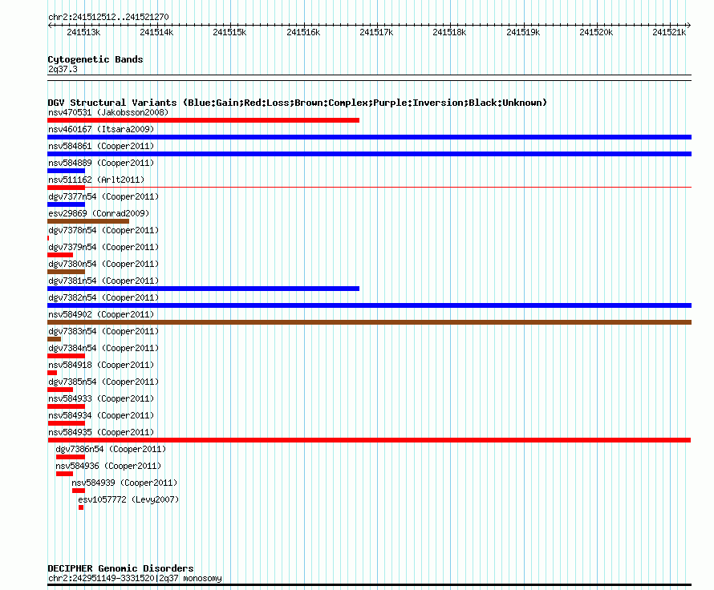
Task: Click the DGV Structural Variants track title
Action: coord(298,103)
